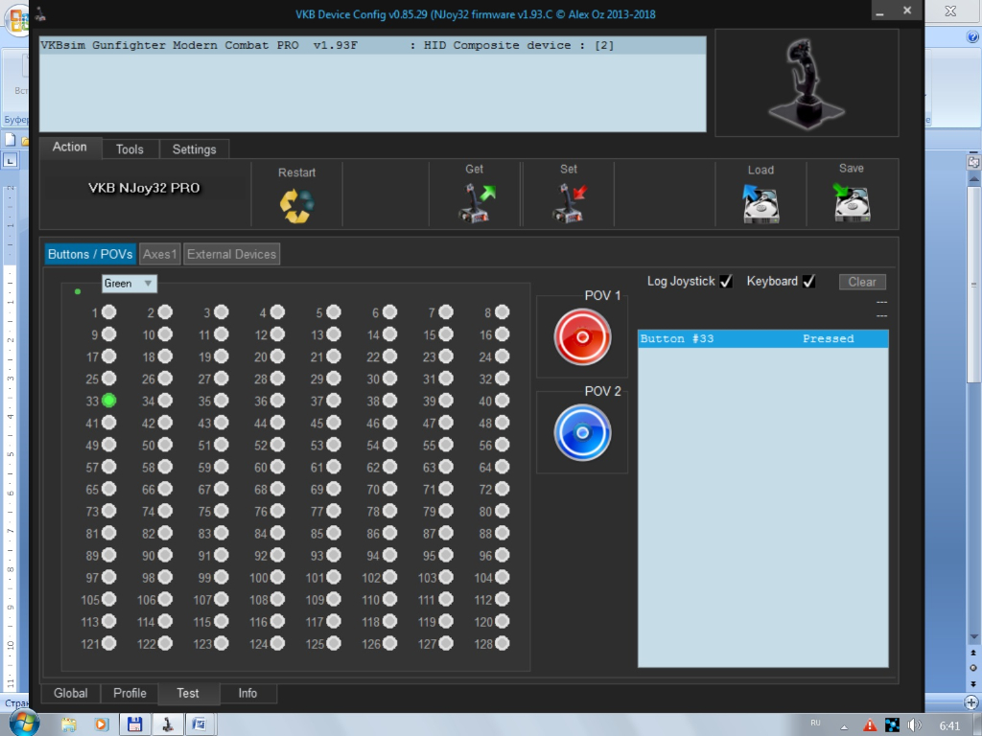Open the Windows Start menu
982x736 pixels.
coord(22,723)
